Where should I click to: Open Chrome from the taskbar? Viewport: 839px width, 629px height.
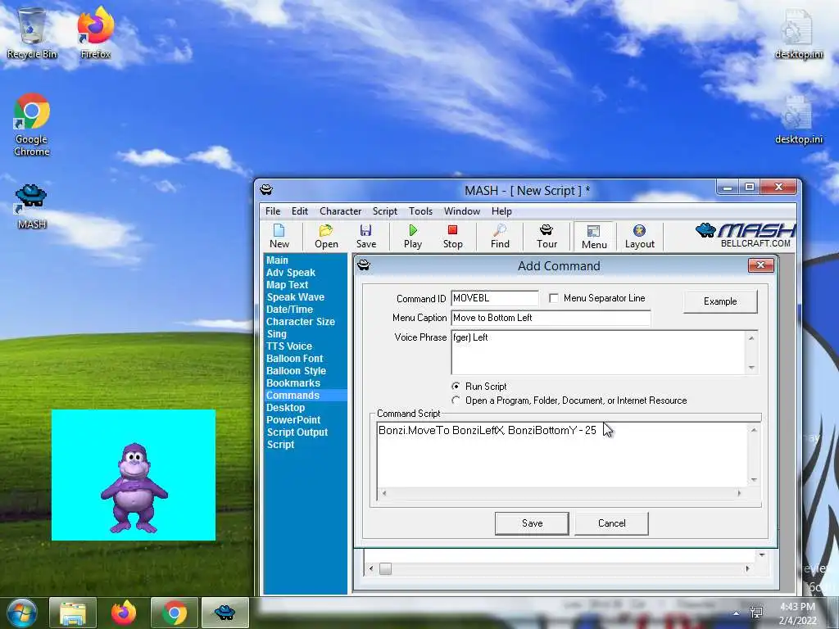(x=175, y=613)
